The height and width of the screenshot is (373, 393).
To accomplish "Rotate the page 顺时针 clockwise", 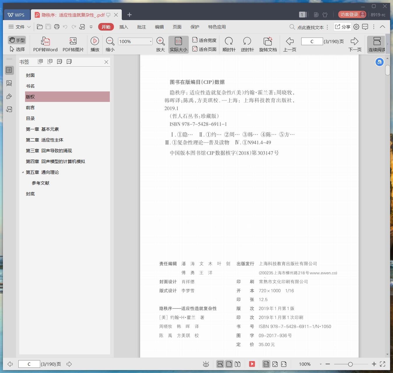I will 229,44.
